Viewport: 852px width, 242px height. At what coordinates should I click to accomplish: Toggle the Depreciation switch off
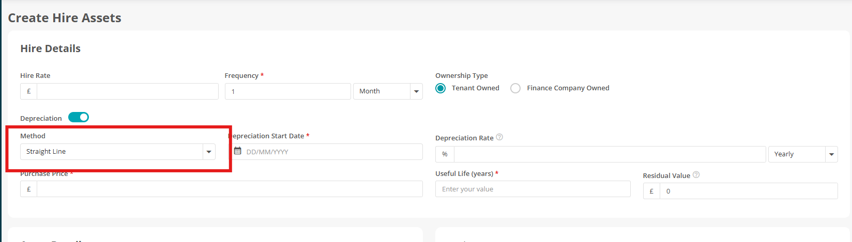[79, 117]
